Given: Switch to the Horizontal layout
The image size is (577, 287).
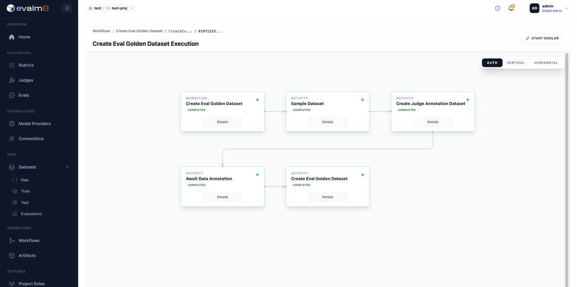Looking at the screenshot, I should (546, 63).
